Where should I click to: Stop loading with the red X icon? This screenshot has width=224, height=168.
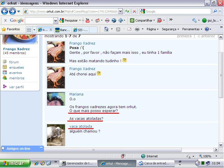(134, 11)
